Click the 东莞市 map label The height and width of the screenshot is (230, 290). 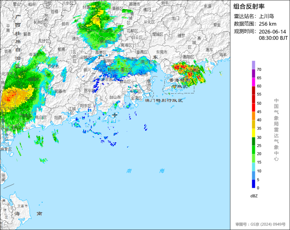tap(162, 52)
